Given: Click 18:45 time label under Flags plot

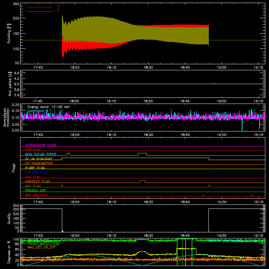Looking at the screenshot, I should (x=185, y=202).
